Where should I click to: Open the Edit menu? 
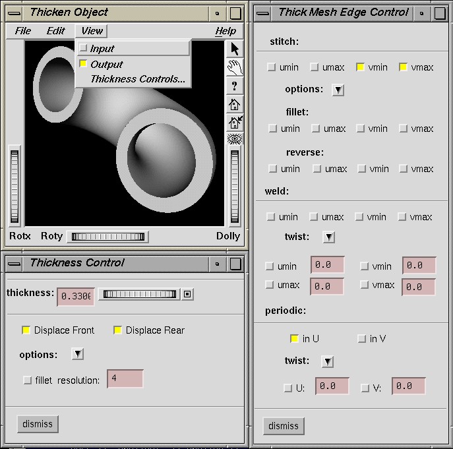(x=55, y=31)
